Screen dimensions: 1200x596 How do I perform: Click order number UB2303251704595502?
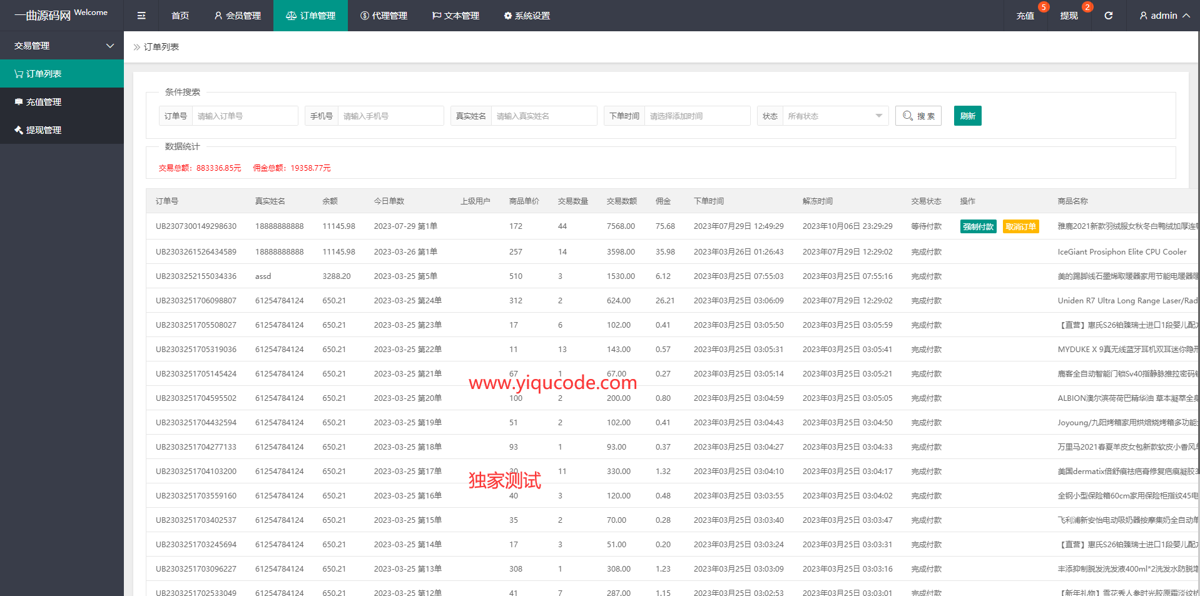196,398
